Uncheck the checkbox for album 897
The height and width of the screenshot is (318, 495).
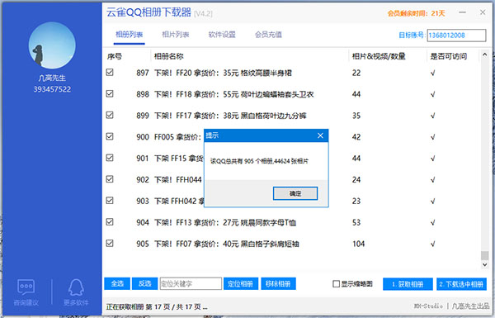click(110, 73)
